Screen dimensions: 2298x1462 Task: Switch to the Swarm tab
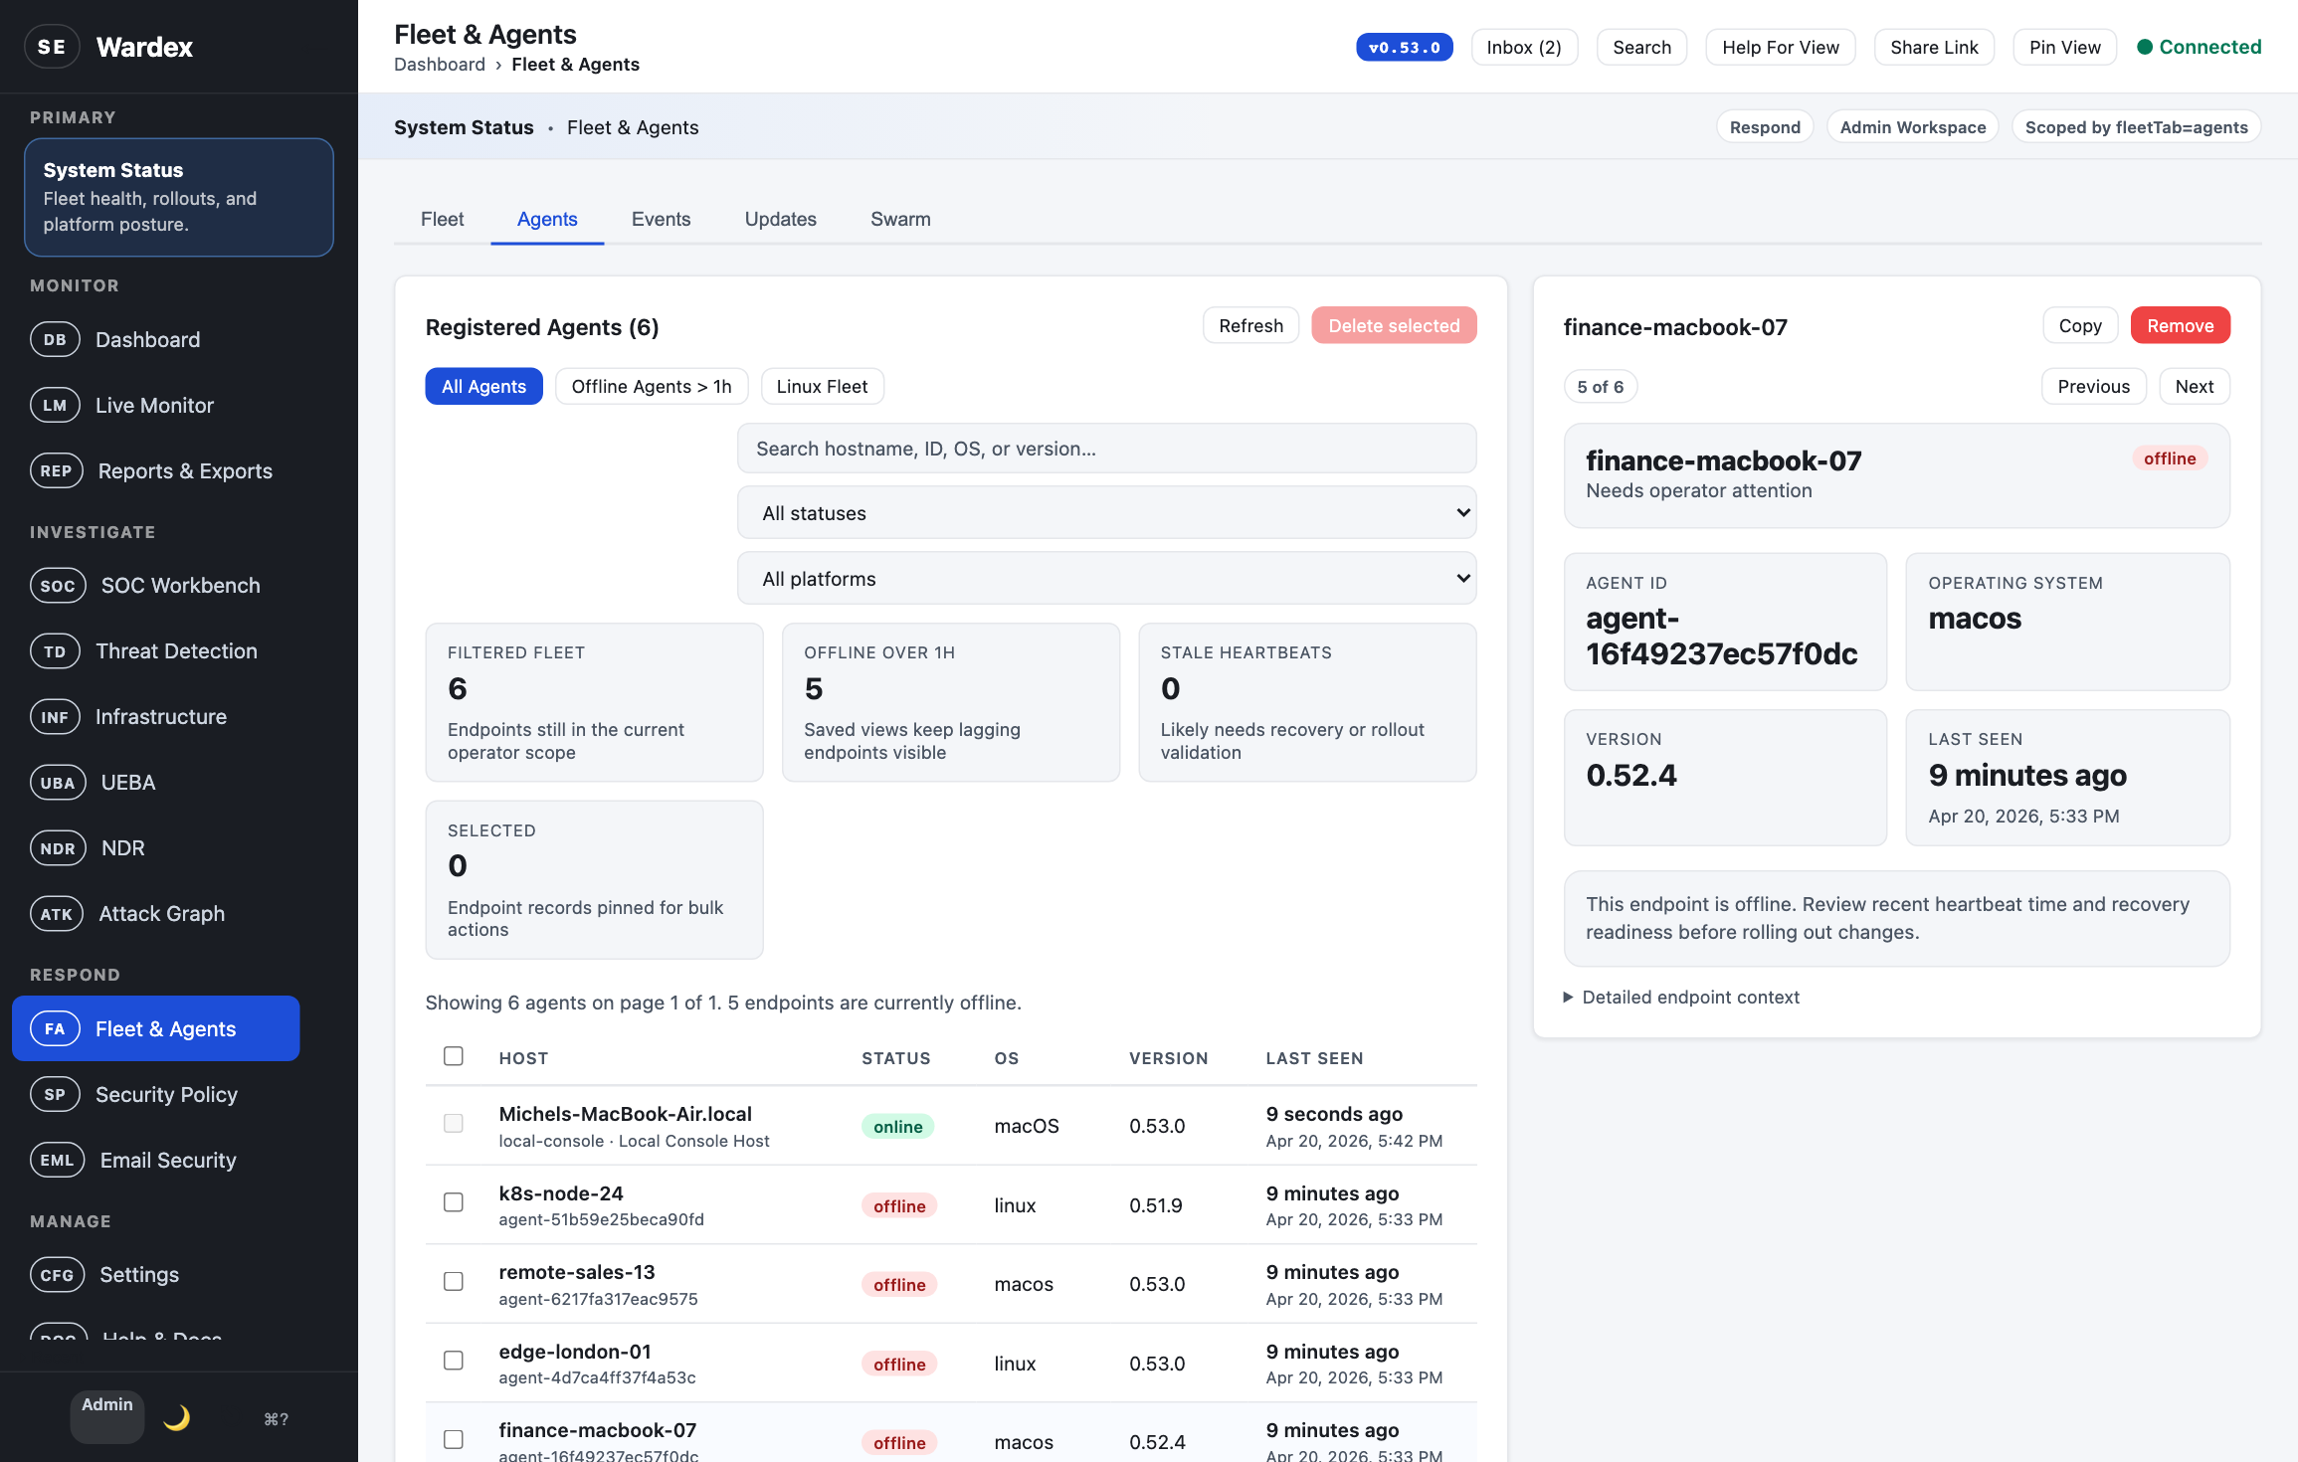[900, 219]
